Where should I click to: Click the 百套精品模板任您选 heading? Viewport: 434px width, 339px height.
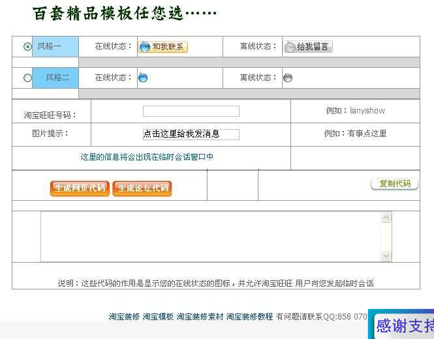pyautogui.click(x=125, y=14)
